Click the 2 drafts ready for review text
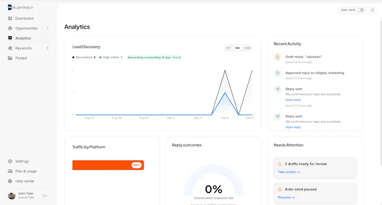Viewport: 382px width, 205px height. coord(306,164)
